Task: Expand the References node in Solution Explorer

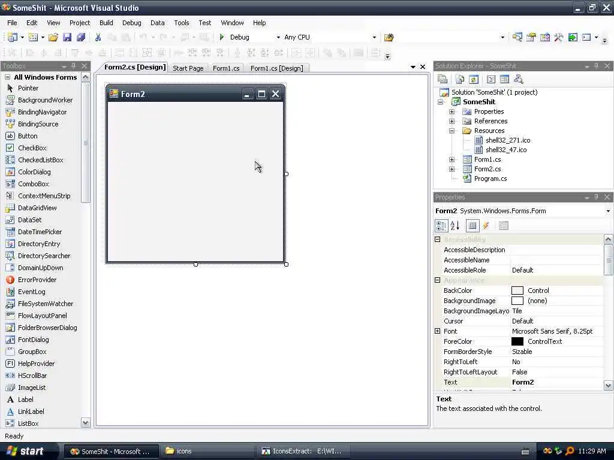Action: point(452,121)
